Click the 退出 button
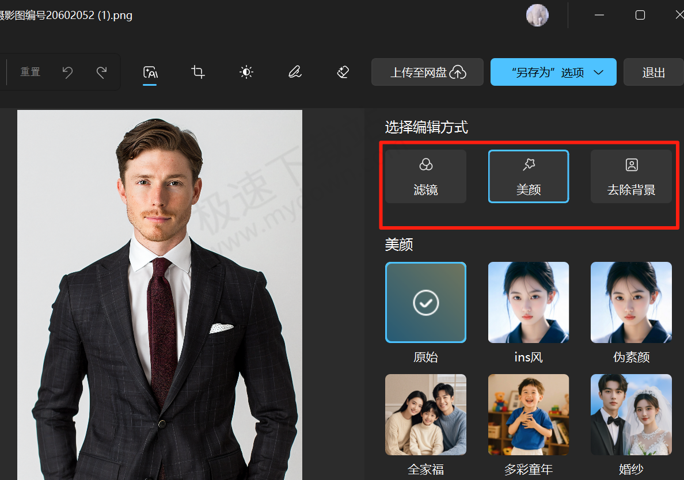 point(653,72)
